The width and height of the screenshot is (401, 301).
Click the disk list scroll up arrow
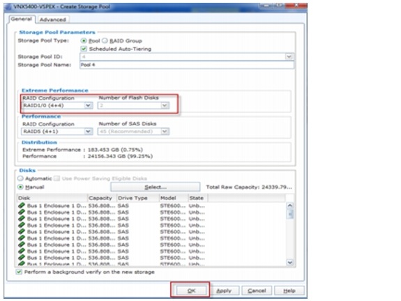(x=289, y=206)
